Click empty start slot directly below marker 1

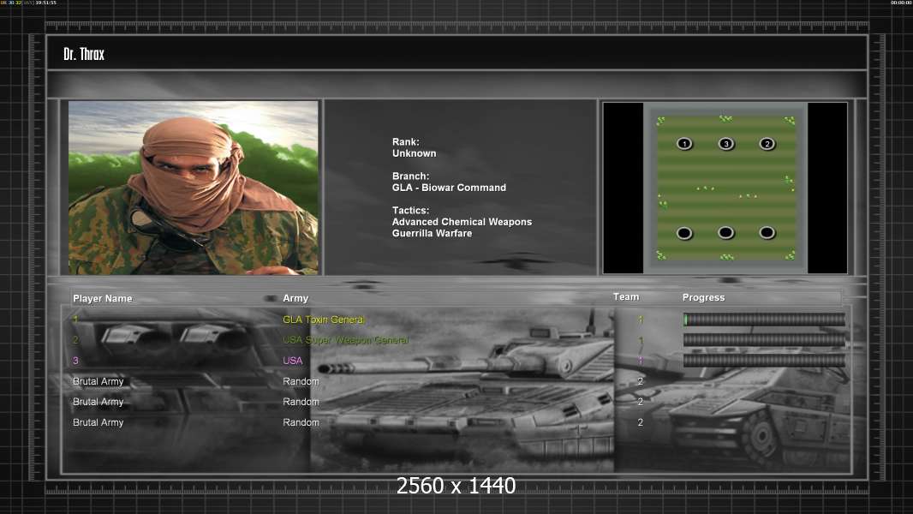point(684,233)
